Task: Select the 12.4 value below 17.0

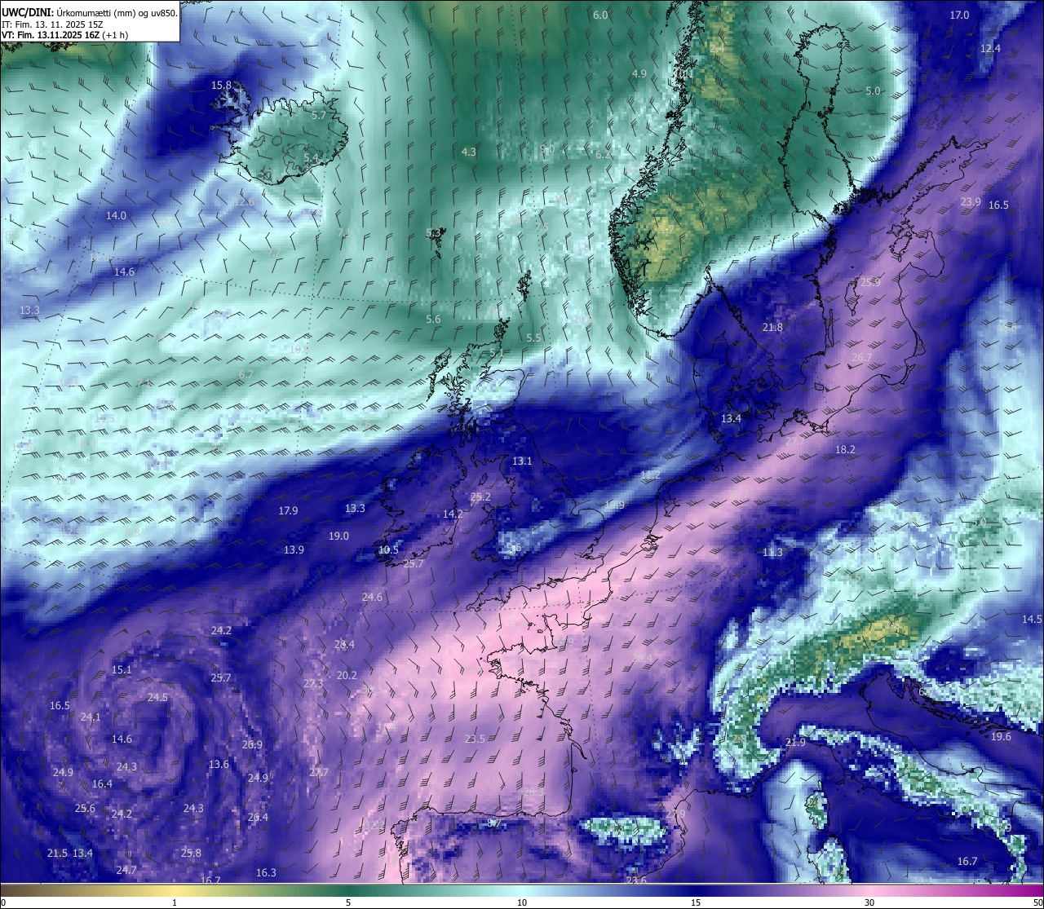Action: point(989,48)
